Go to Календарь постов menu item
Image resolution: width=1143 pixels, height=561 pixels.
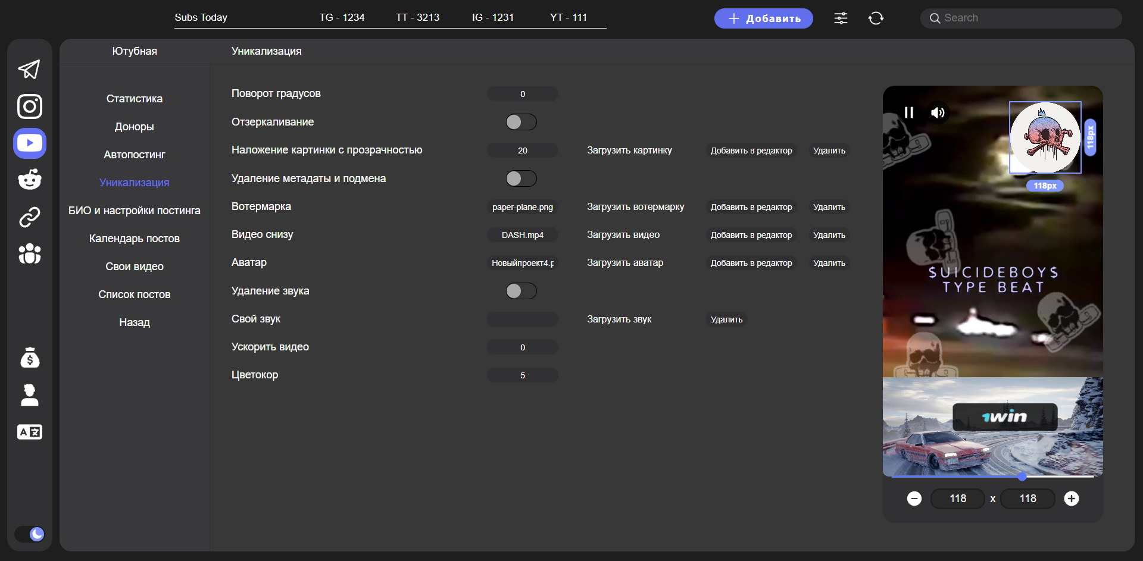click(x=134, y=239)
